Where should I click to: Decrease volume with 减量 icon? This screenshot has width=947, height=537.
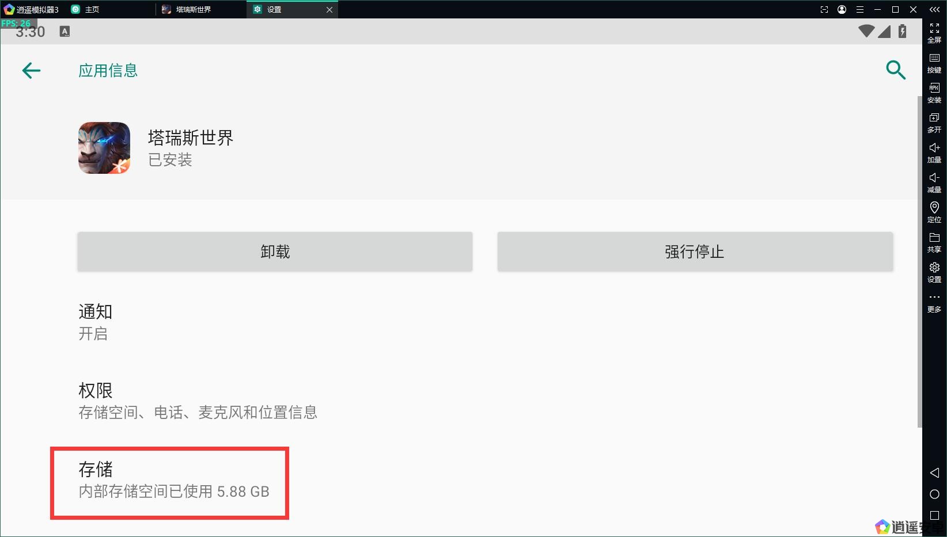click(x=934, y=183)
